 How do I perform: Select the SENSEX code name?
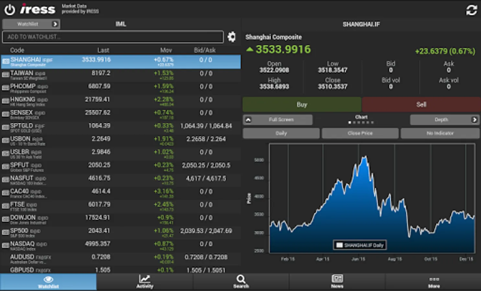coord(21,113)
